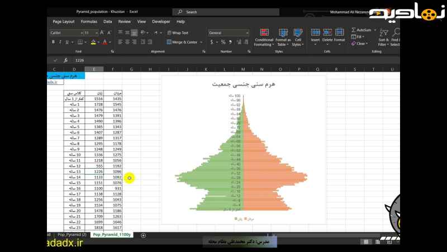447x252 pixels.
Task: Add a new sheet with plus button
Action: [144, 235]
